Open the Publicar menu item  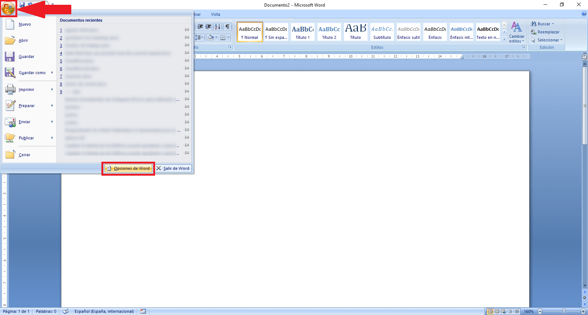tap(29, 138)
